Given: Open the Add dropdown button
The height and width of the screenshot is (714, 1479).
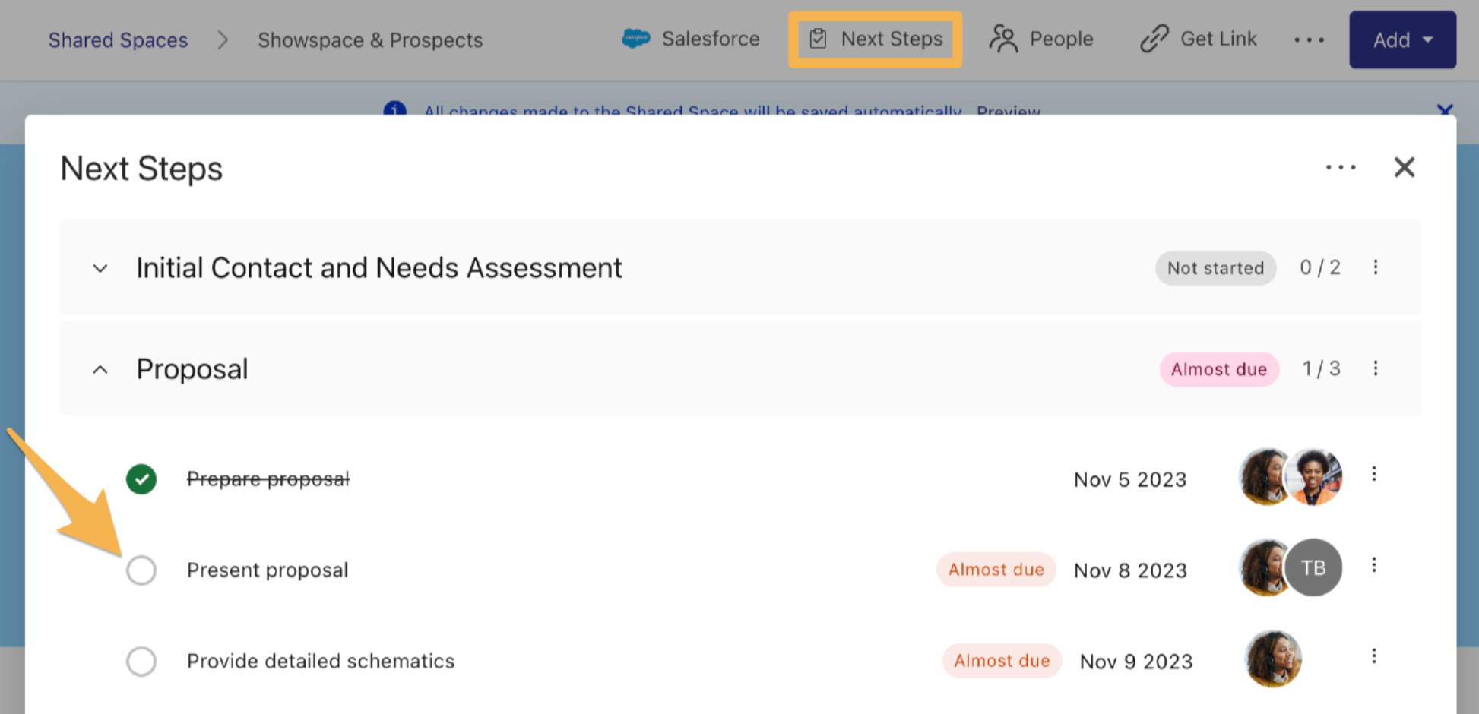Looking at the screenshot, I should coord(1402,39).
